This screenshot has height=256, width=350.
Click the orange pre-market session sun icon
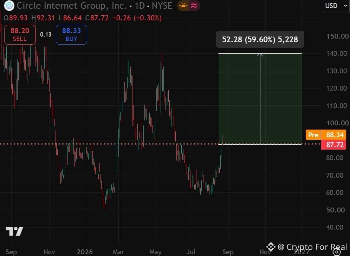click(183, 6)
